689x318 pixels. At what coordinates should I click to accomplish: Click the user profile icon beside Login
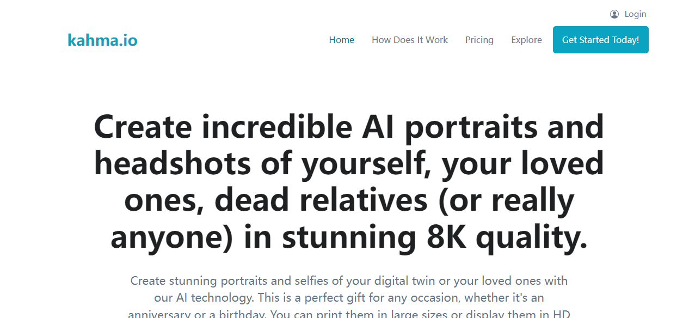pos(614,14)
